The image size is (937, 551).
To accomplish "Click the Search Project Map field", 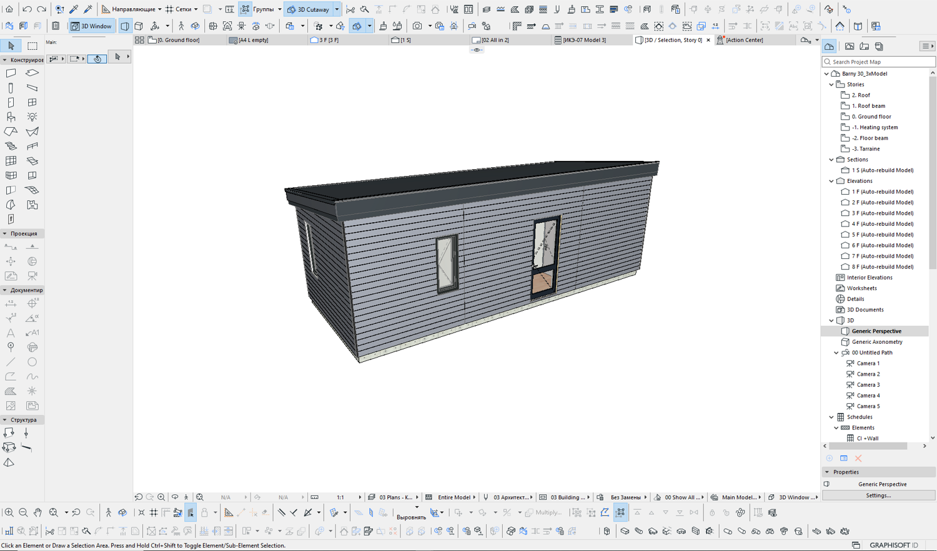I will (879, 62).
